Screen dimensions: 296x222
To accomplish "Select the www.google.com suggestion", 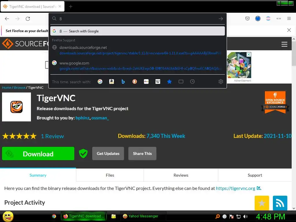I will click(137, 66).
